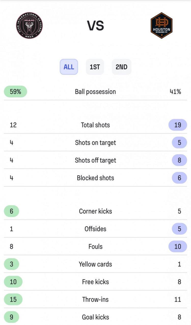Tap the 8 shots off target badge

(179, 160)
